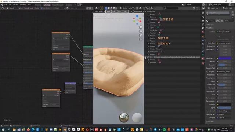
Task: Open the Texture checkerboard properties tab
Action: [203, 63]
